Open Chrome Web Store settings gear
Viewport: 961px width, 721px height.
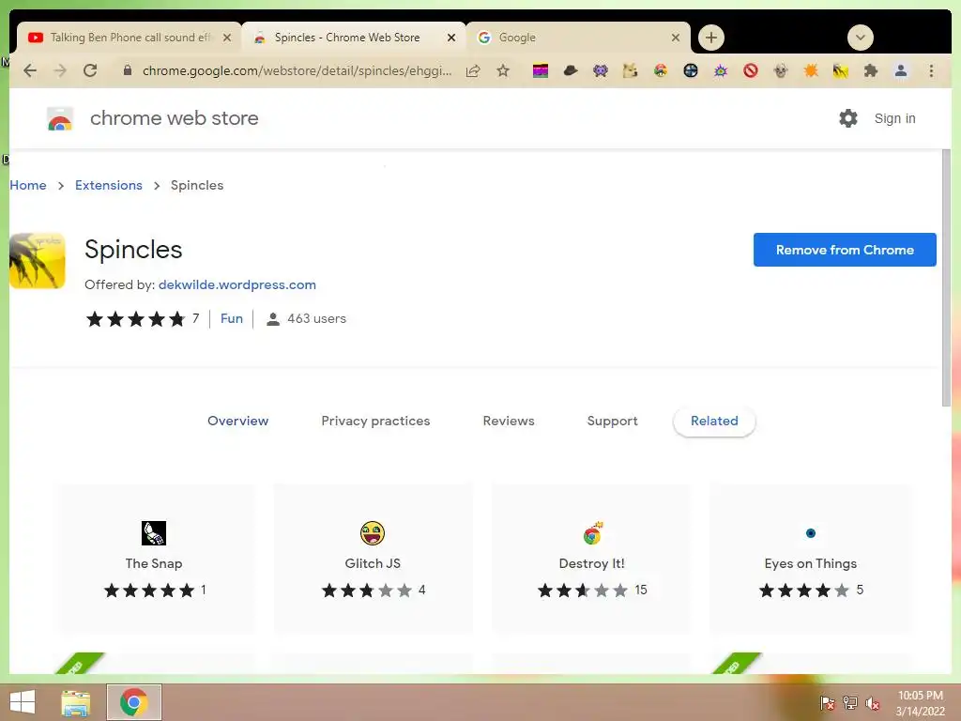(x=848, y=118)
